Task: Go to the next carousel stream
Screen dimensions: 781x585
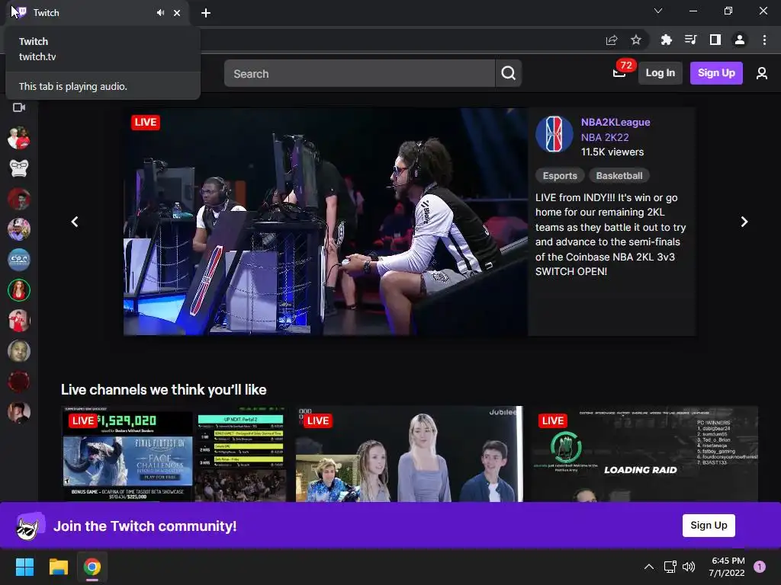Action: click(744, 222)
